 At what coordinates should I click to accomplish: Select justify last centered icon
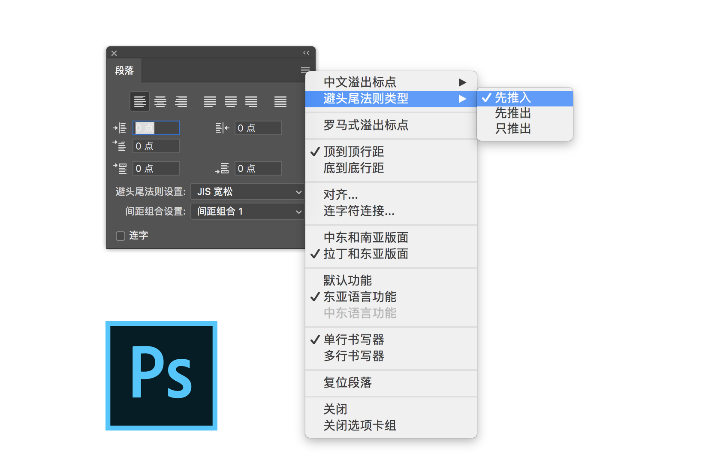point(231,101)
